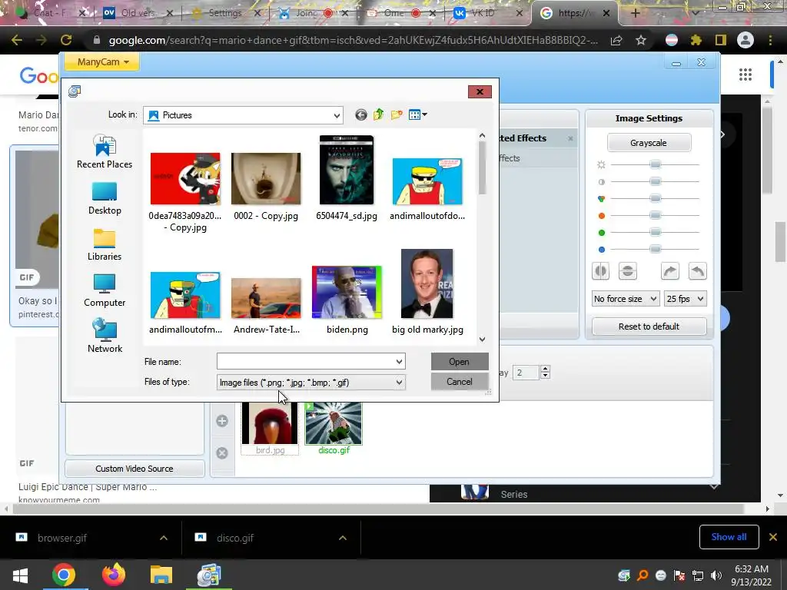787x590 pixels.
Task: Click the Open button in file dialog
Action: (460, 362)
